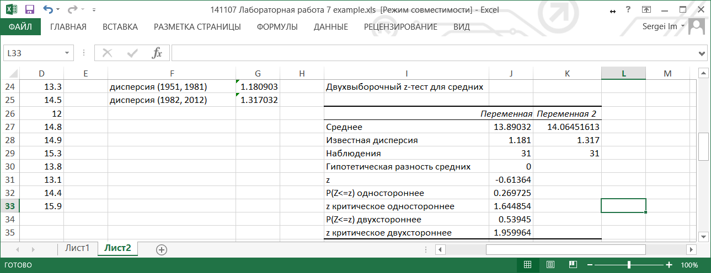
Task: Click the horizontal scrollbar thumb
Action: (x=565, y=249)
